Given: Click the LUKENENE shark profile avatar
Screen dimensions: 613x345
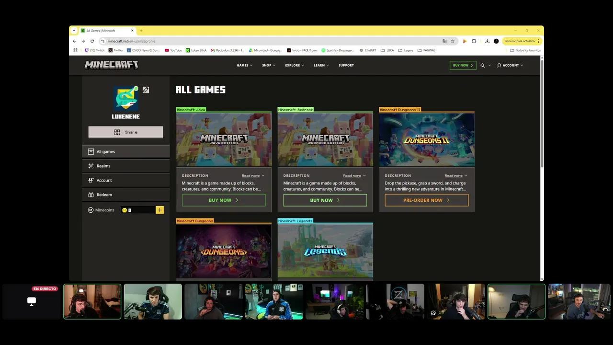Looking at the screenshot, I should pyautogui.click(x=126, y=98).
